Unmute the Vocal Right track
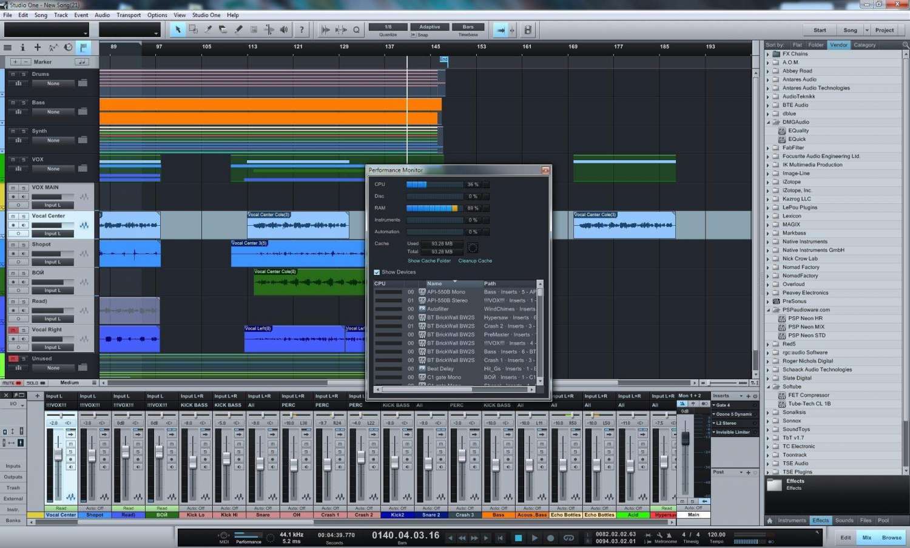 pos(13,330)
